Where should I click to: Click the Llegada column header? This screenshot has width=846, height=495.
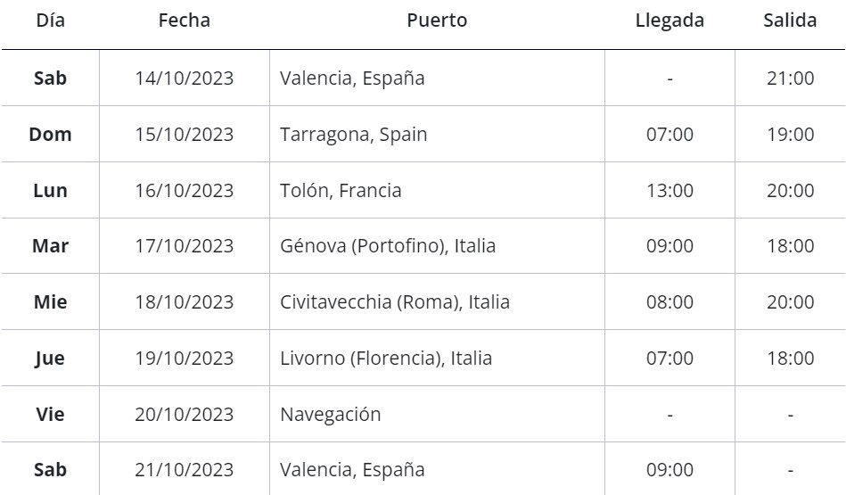point(669,21)
